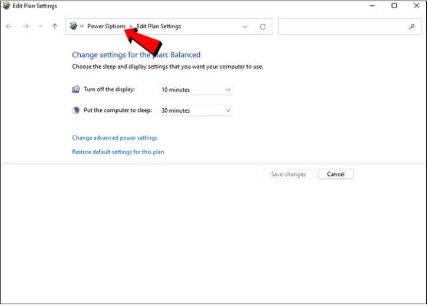
Task: Expand the hidden breadcrumb chevrons
Action: (81, 26)
